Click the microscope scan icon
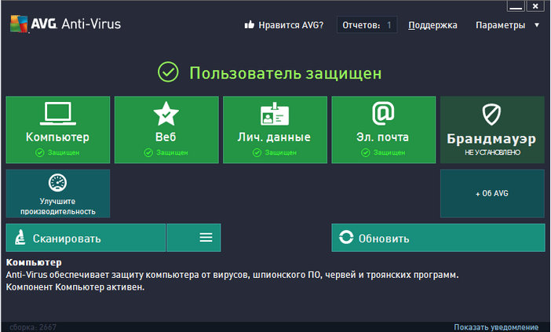 tap(20, 237)
